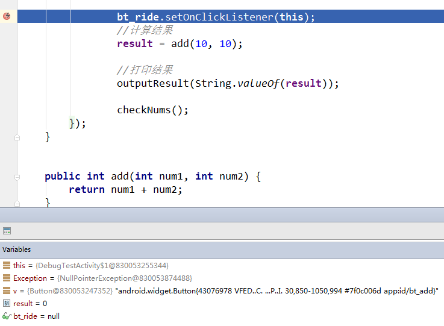Click the highlighted closing brace '});'
This screenshot has width=444, height=326.
tap(77, 124)
